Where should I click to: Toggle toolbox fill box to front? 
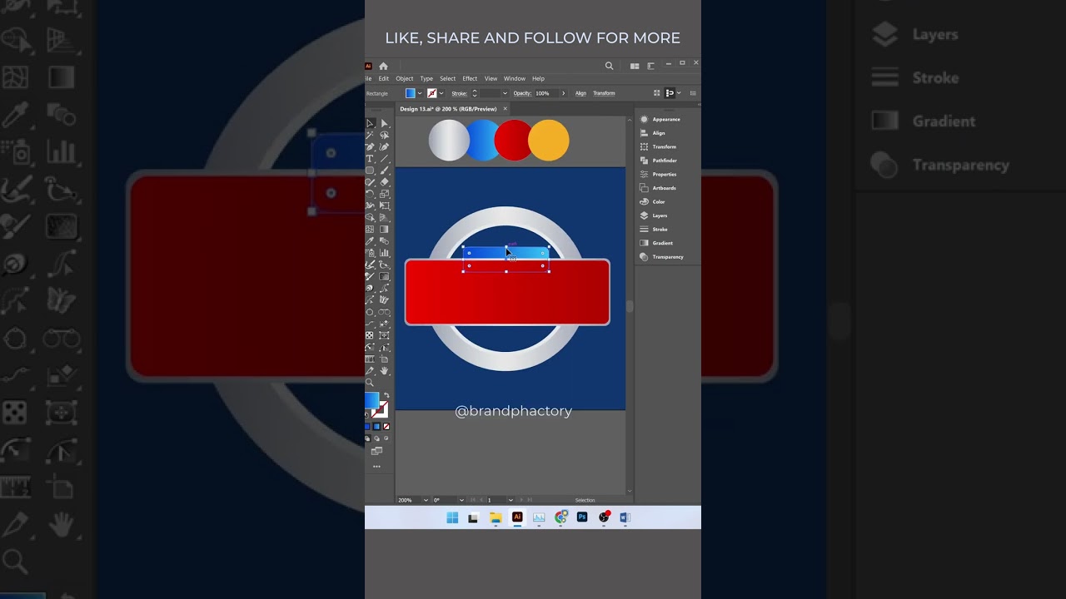pos(371,400)
